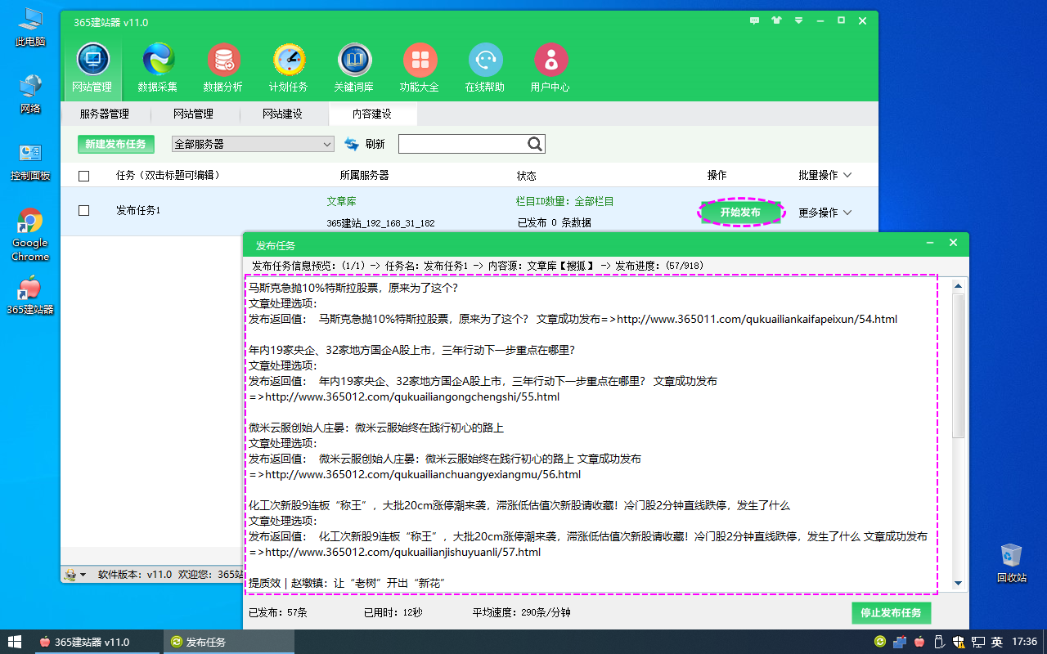
Task: Open the 数据分析 tool
Action: pos(223,68)
